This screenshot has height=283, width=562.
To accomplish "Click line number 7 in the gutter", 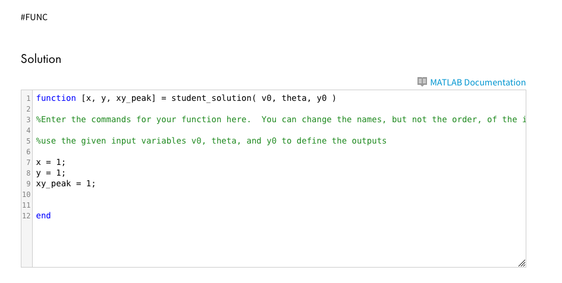I will 27,162.
